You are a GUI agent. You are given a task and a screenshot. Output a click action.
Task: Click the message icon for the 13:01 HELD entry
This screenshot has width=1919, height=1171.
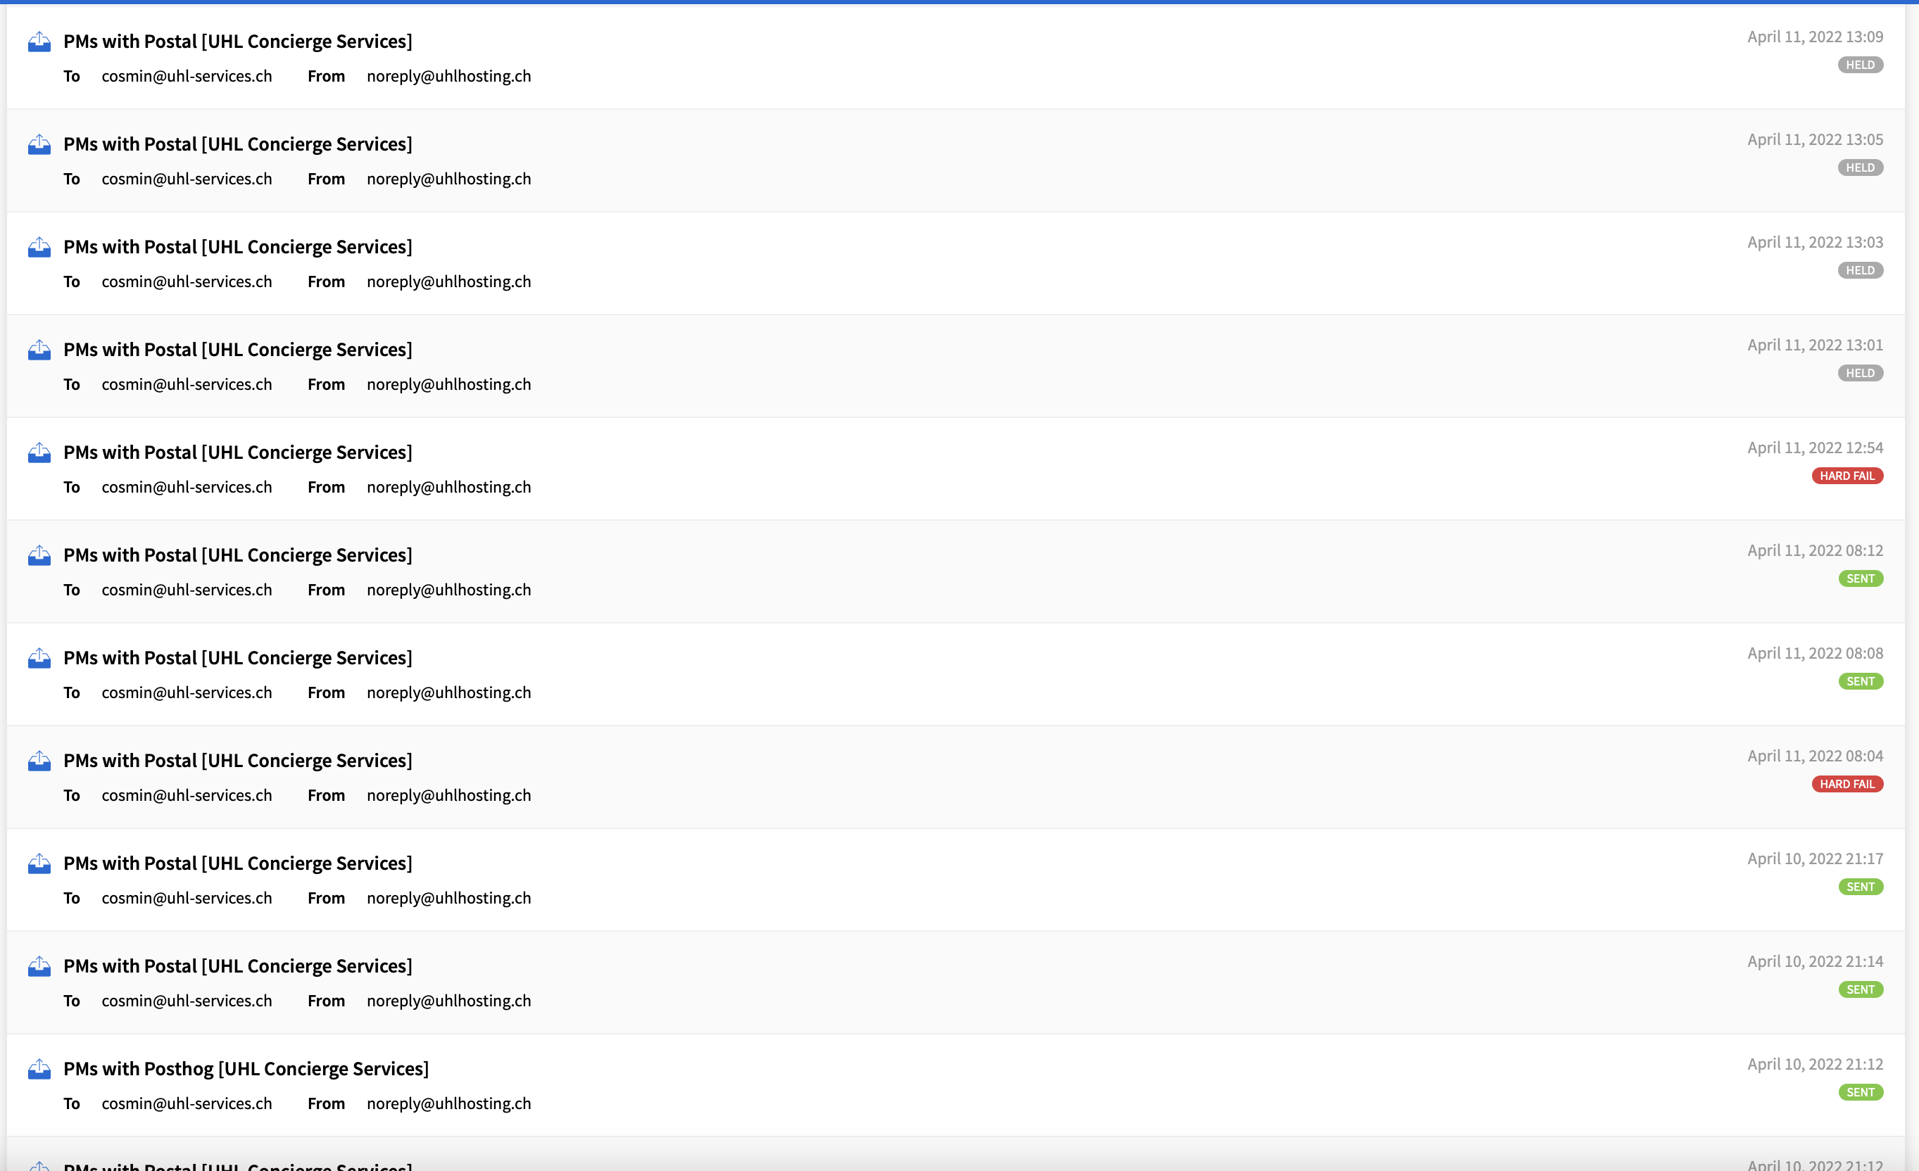(39, 350)
